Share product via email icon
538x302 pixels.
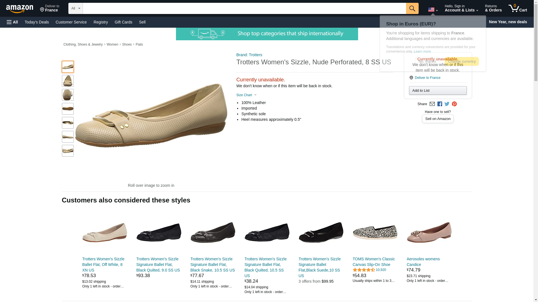pyautogui.click(x=432, y=104)
